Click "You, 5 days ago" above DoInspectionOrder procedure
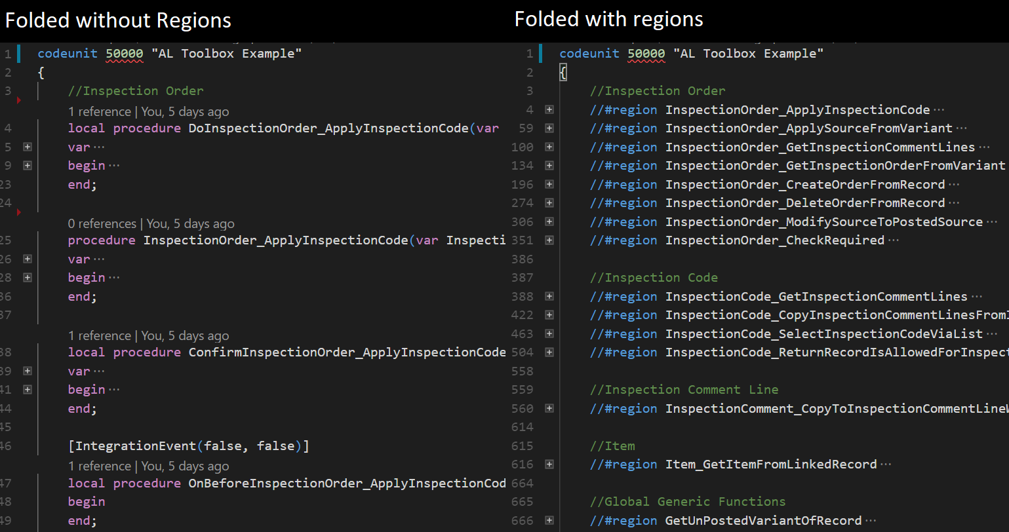The image size is (1009, 532). tap(186, 112)
